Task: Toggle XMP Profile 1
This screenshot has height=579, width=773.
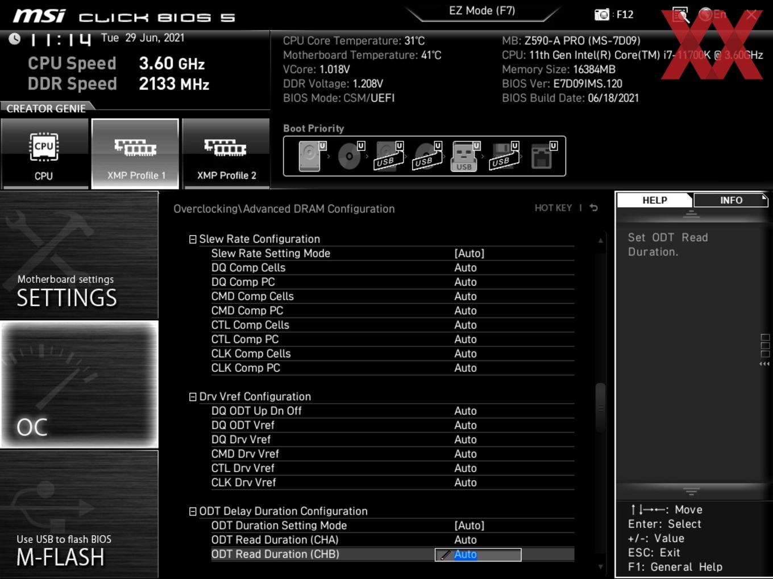Action: pyautogui.click(x=135, y=153)
